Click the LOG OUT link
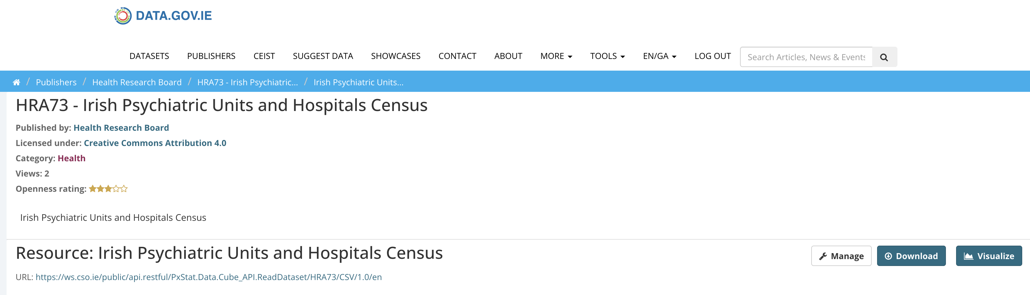The width and height of the screenshot is (1030, 295). coord(713,56)
